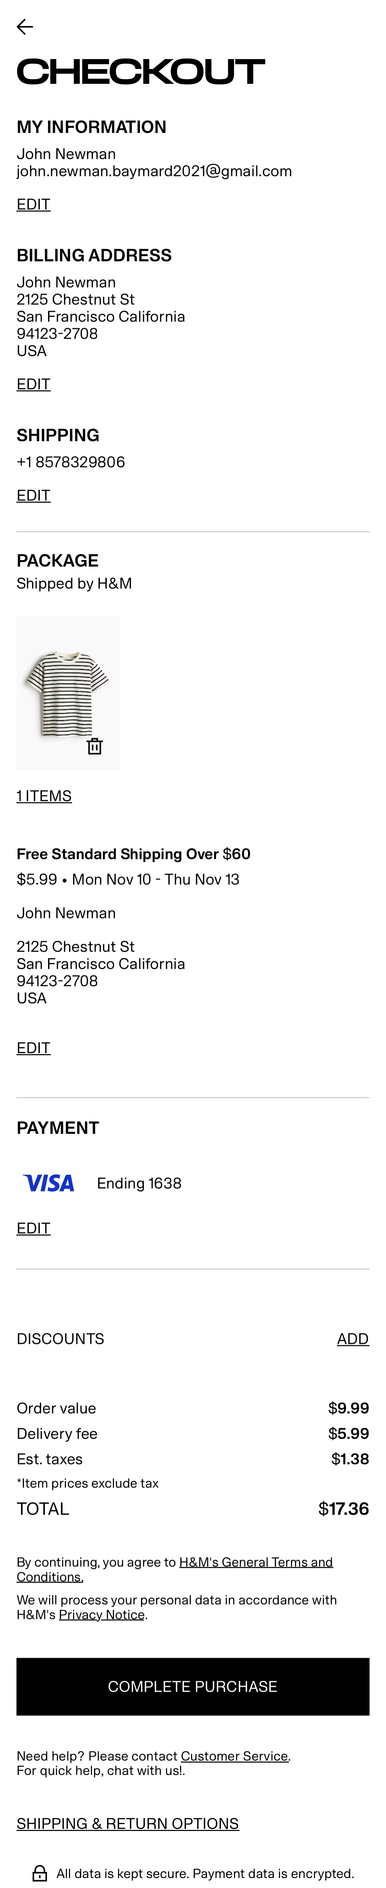This screenshot has height=1888, width=386.
Task: Add a discount code
Action: [352, 1339]
